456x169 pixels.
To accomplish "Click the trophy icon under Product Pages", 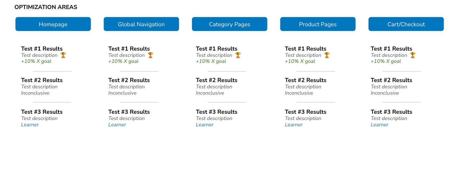I will [327, 55].
